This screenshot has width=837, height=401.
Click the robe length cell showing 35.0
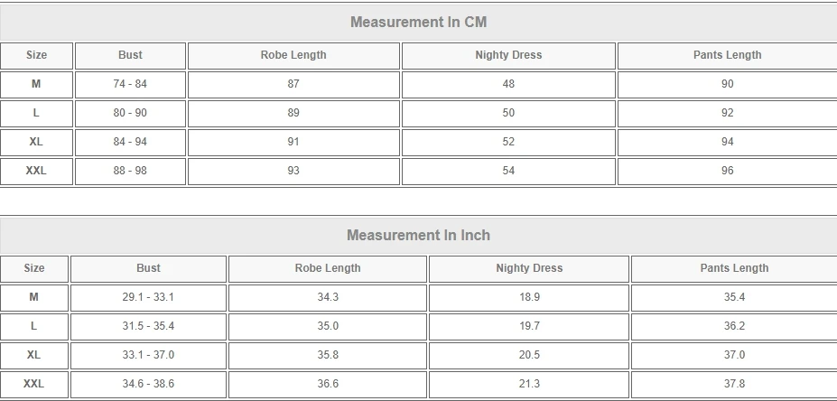(328, 326)
